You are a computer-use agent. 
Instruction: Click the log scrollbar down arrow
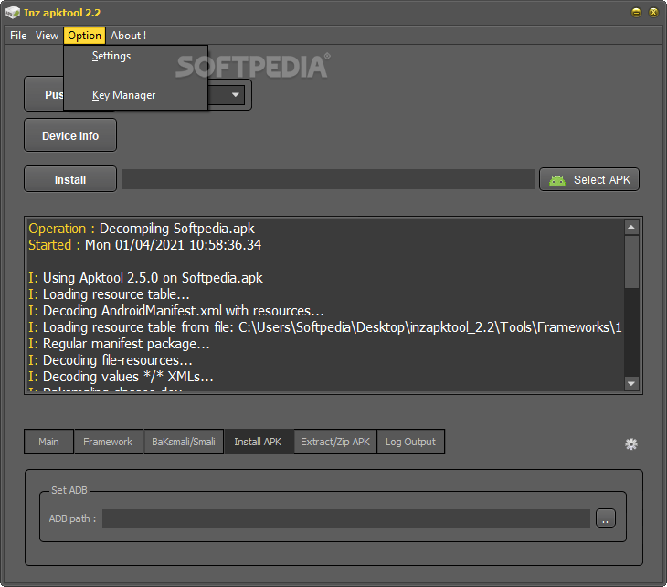pyautogui.click(x=631, y=383)
